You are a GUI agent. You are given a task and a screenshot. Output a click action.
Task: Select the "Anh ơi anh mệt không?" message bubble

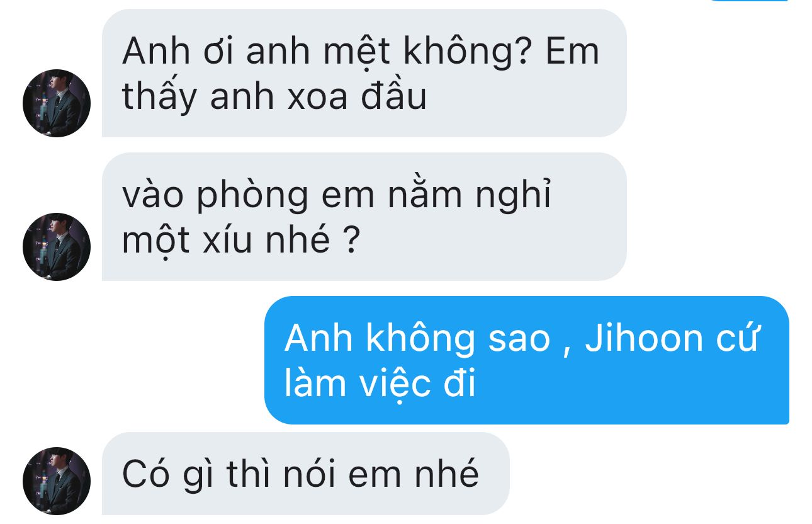[x=364, y=73]
